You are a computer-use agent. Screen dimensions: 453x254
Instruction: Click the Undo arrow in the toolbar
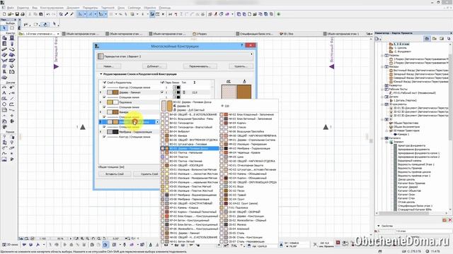pyautogui.click(x=48, y=14)
